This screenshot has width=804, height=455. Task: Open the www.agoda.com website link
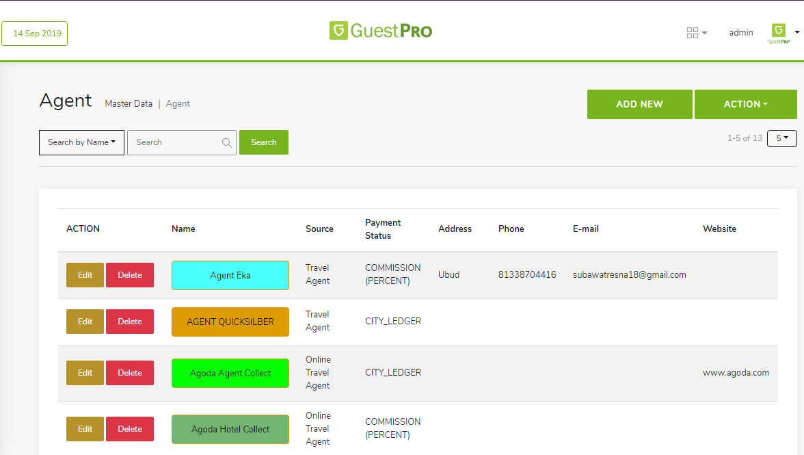pos(736,373)
